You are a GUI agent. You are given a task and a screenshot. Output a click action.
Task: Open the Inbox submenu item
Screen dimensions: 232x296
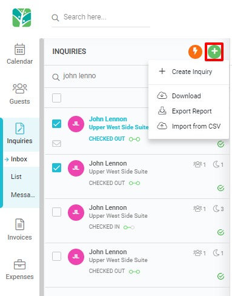(x=19, y=159)
